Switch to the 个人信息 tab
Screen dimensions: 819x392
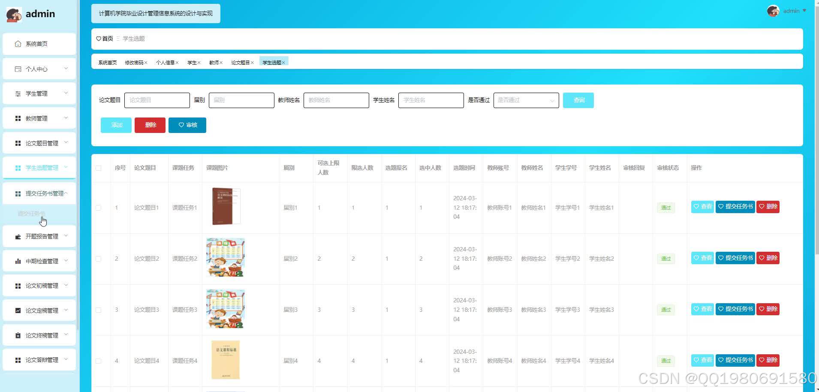coord(165,63)
